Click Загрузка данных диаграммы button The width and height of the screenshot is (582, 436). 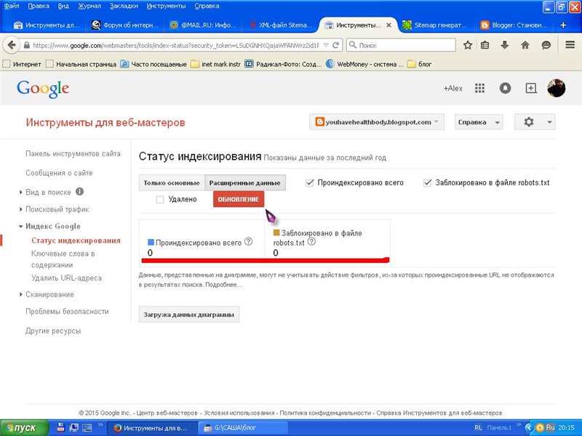188,314
